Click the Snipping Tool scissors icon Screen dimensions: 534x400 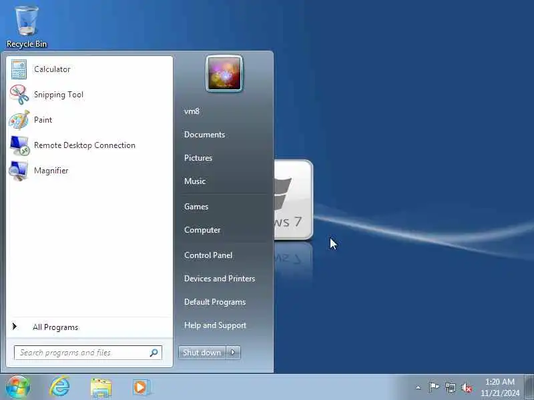click(x=19, y=95)
